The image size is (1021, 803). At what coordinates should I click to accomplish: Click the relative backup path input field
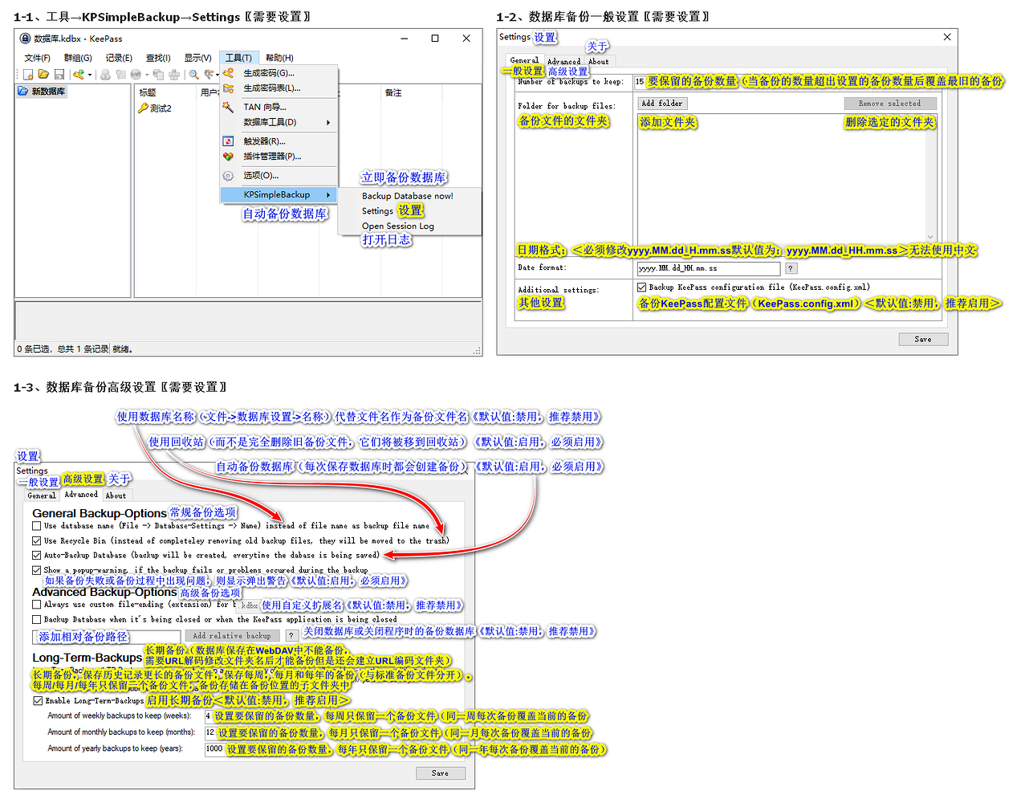108,636
